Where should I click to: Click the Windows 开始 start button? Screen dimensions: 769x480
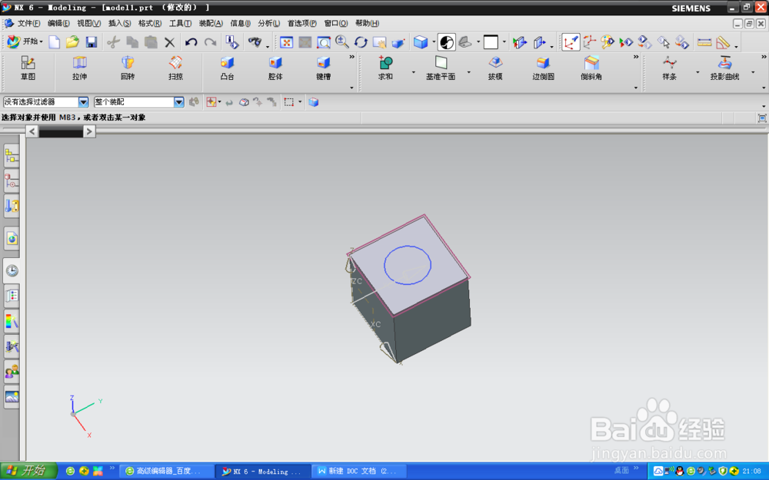[28, 471]
